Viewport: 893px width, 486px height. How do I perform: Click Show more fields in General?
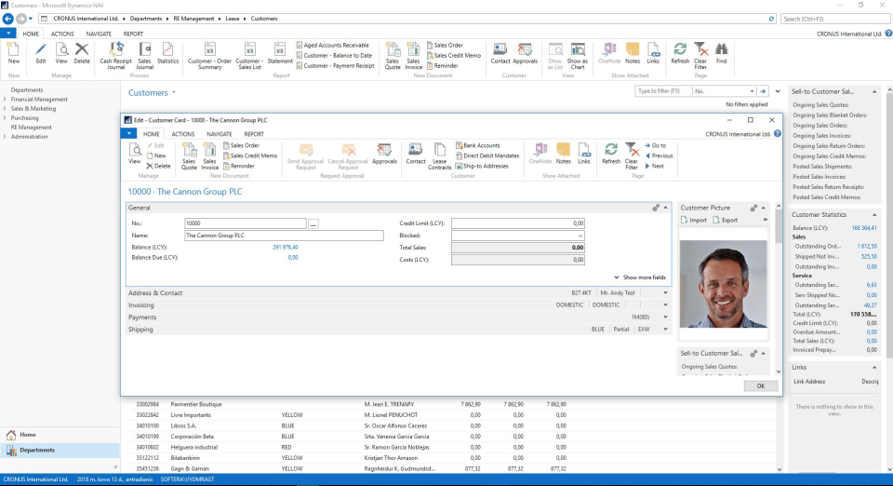click(640, 277)
